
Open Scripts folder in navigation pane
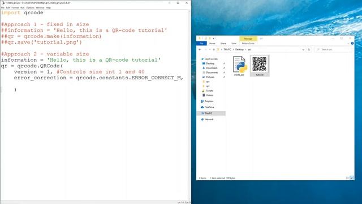point(209,91)
